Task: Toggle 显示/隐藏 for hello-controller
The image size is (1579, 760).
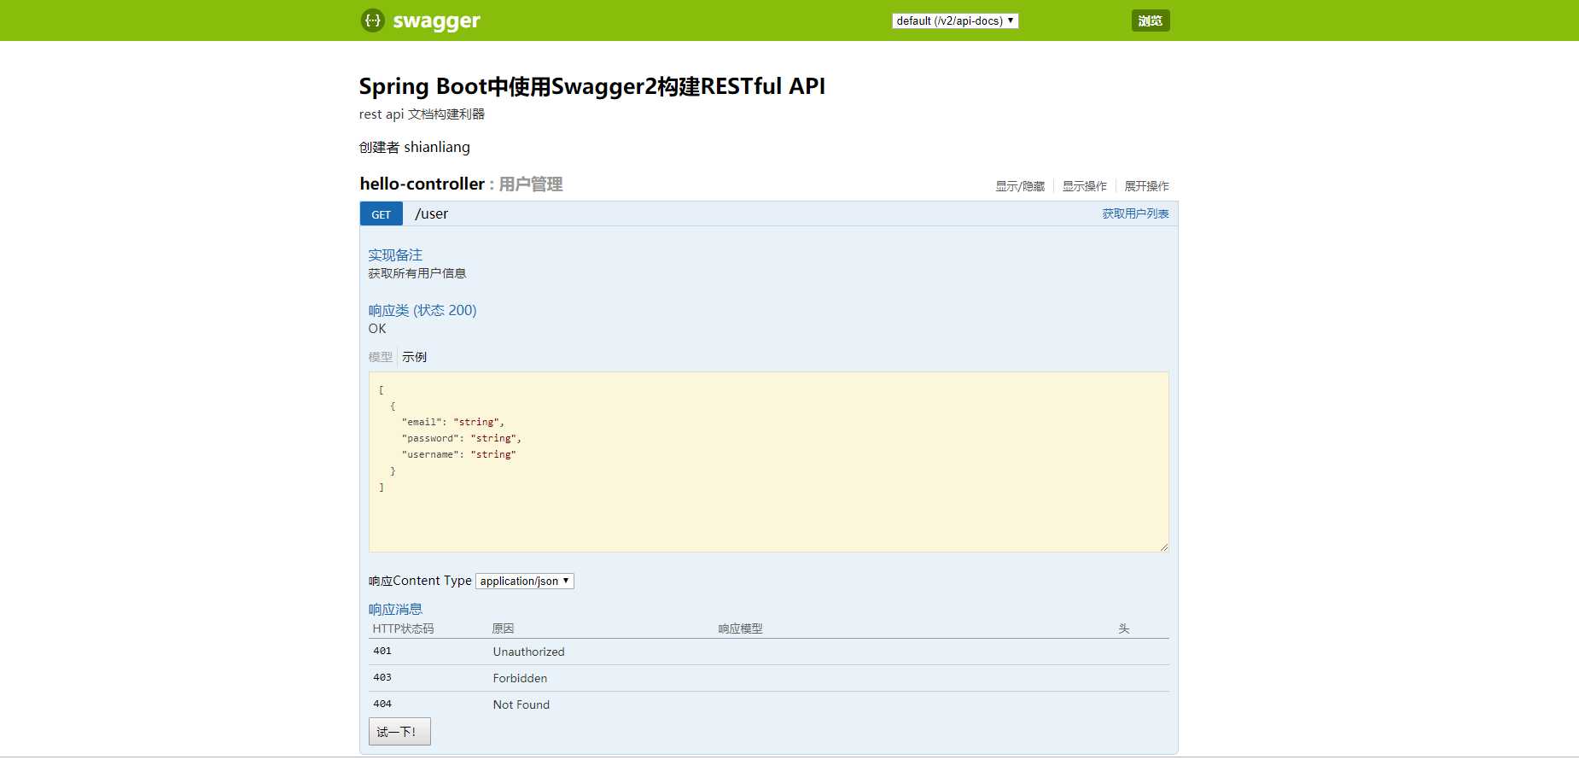Action: tap(1020, 186)
